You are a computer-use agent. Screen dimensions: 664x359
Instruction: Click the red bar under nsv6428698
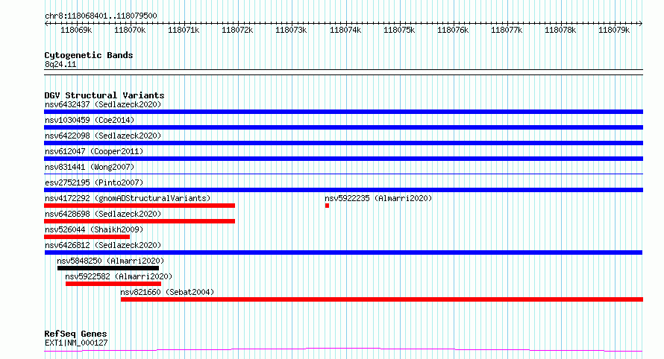pos(140,221)
